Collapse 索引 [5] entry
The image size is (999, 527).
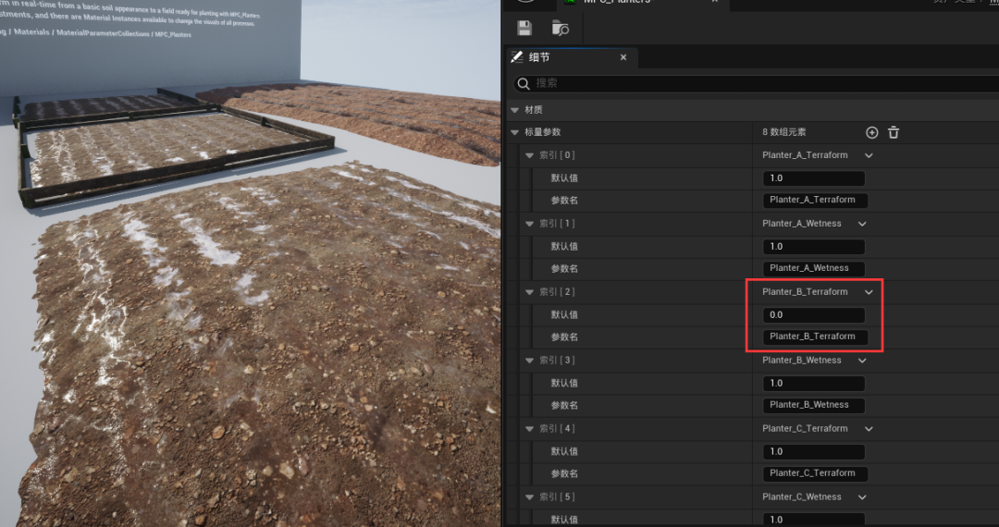(529, 497)
